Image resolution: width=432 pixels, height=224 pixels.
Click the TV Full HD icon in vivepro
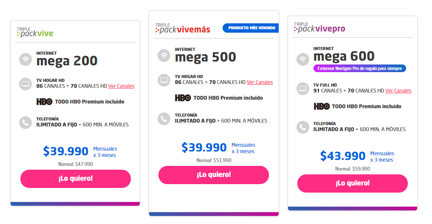point(303,88)
